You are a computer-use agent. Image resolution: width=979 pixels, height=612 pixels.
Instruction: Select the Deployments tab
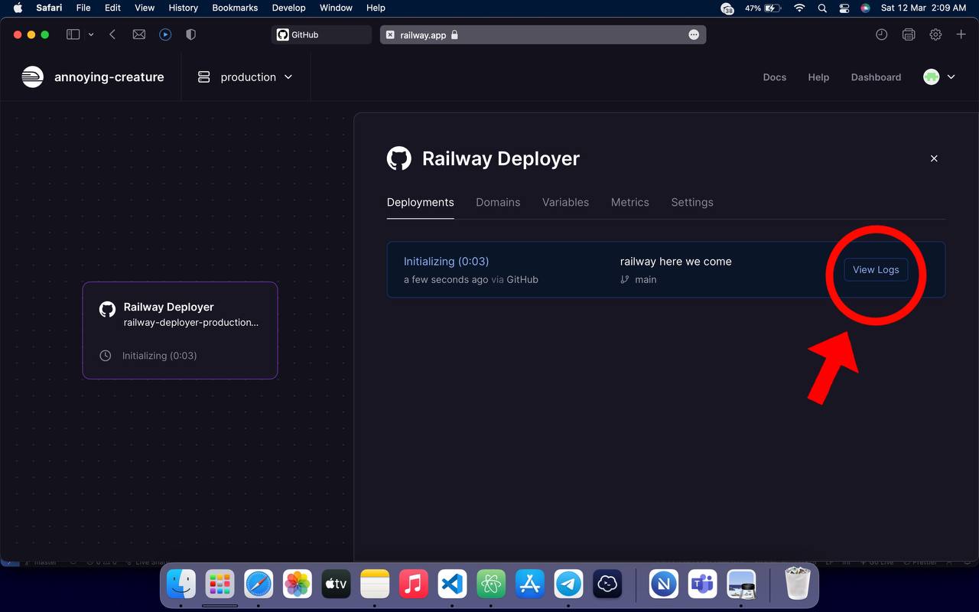[x=420, y=202]
